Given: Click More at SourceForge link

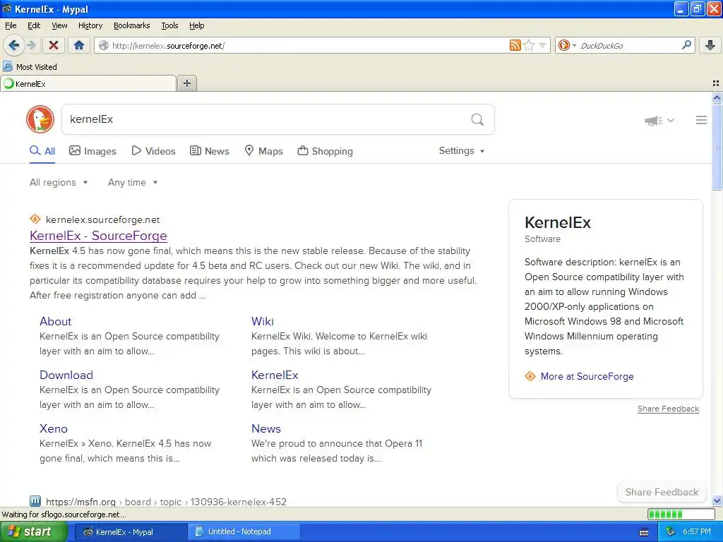Looking at the screenshot, I should coord(587,376).
